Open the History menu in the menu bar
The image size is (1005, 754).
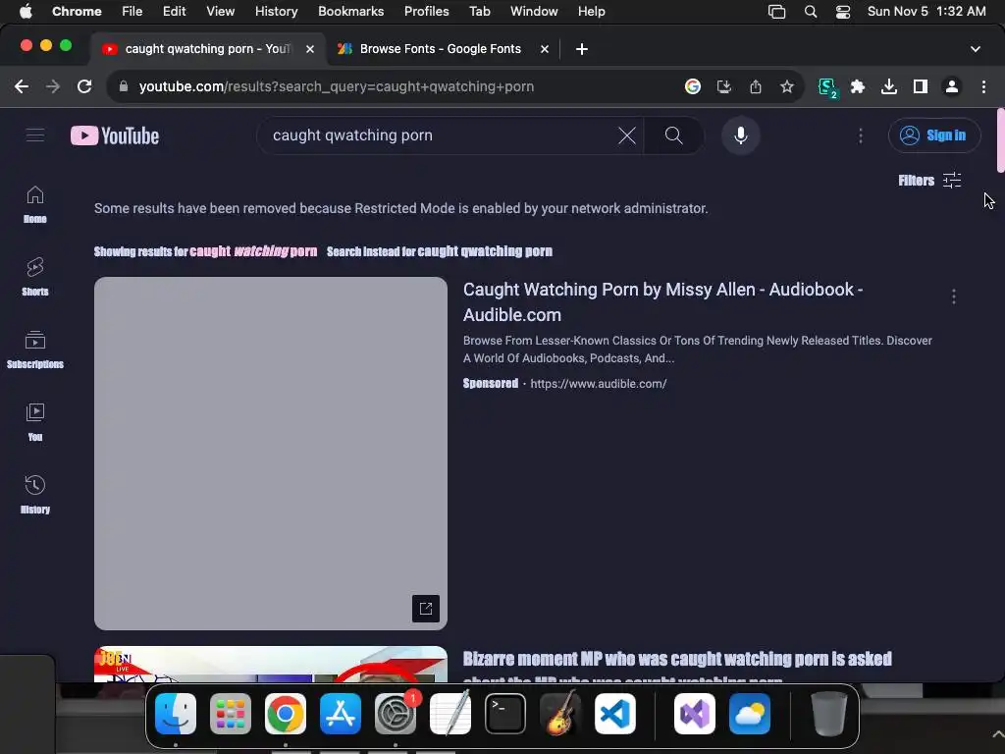click(276, 11)
